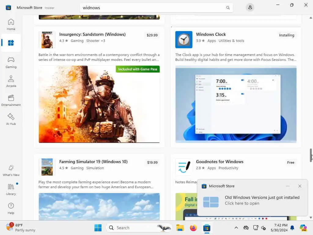Image resolution: width=313 pixels, height=235 pixels.
Task: Click the 'Shooter' genre tag
Action: coord(93,41)
